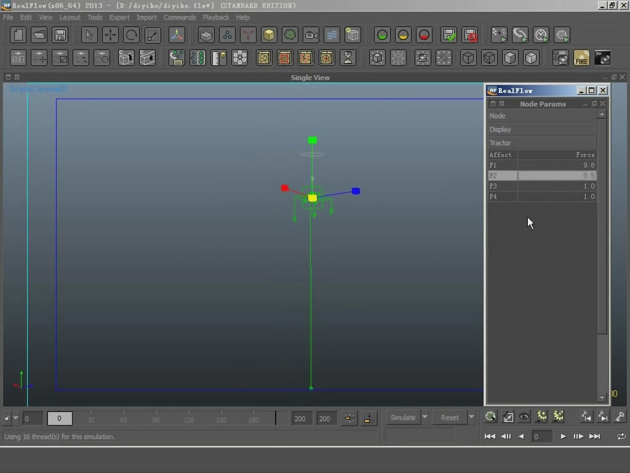Open the File menu
The height and width of the screenshot is (473, 630).
(8, 17)
